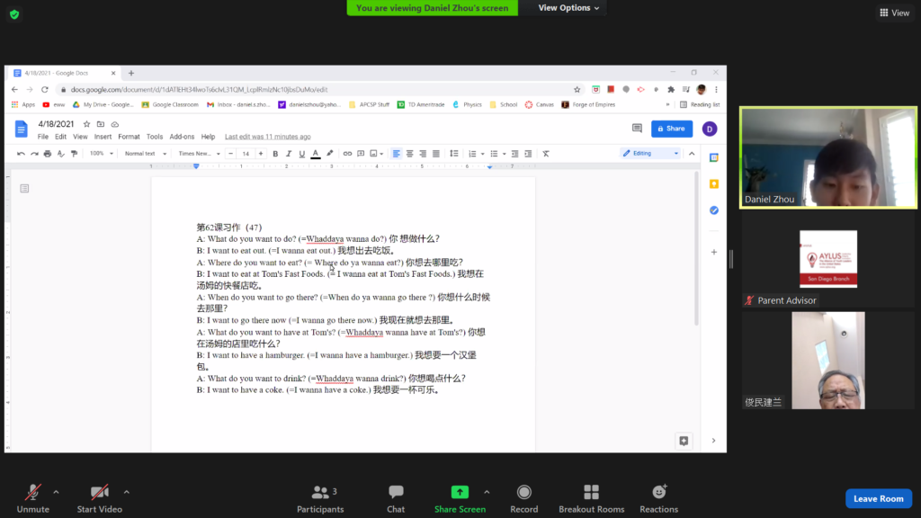The width and height of the screenshot is (921, 518).
Task: Click the spell check icon
Action: [x=60, y=154]
